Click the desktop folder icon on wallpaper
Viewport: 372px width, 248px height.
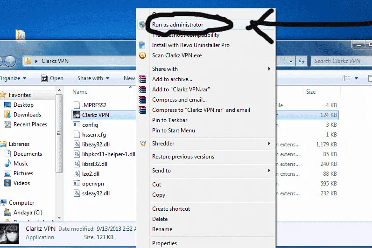[21, 35]
